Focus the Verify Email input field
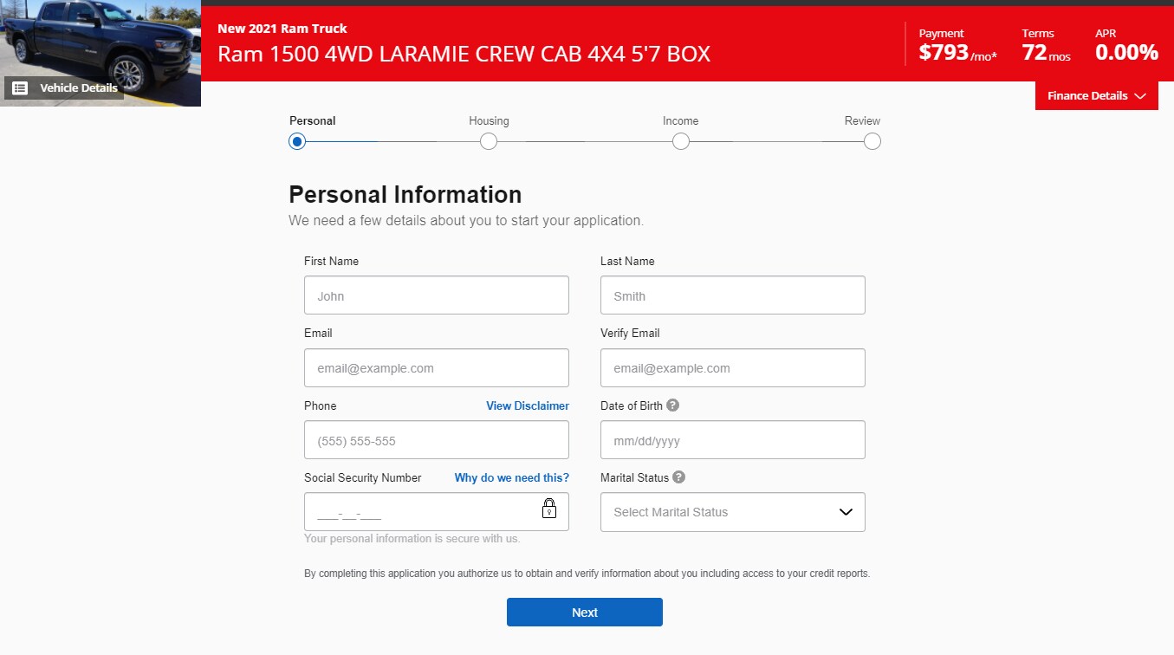Viewport: 1174px width, 655px height. pos(733,368)
